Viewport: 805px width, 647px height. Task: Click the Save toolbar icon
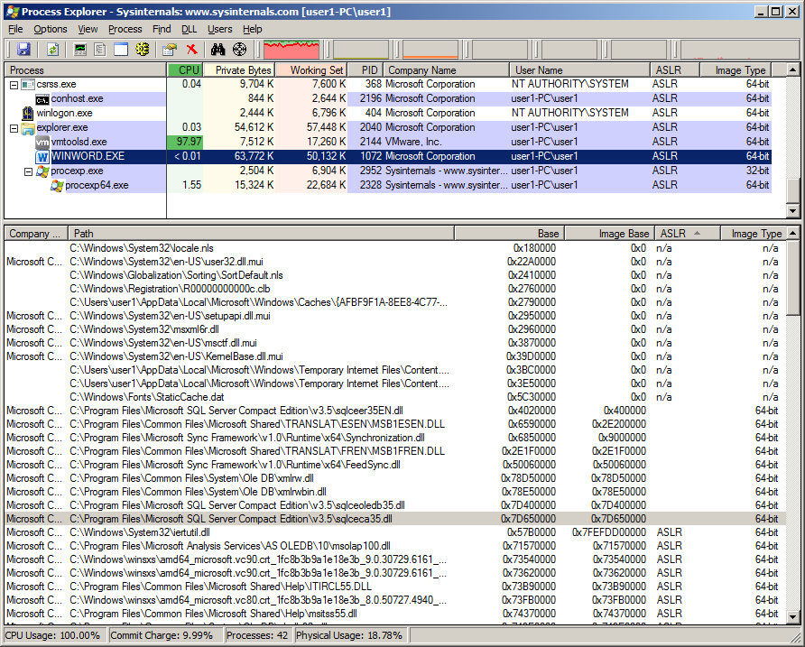click(23, 50)
